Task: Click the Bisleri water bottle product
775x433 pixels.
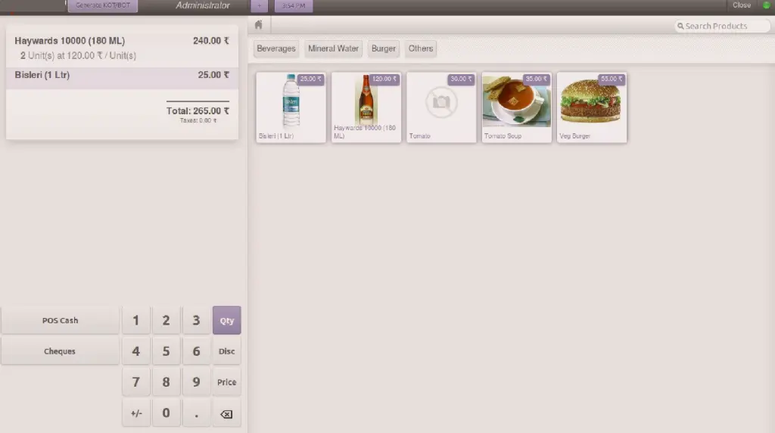Action: pos(291,107)
